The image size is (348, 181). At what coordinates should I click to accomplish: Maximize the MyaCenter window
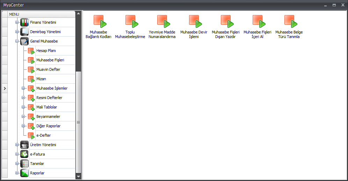[x=334, y=5]
